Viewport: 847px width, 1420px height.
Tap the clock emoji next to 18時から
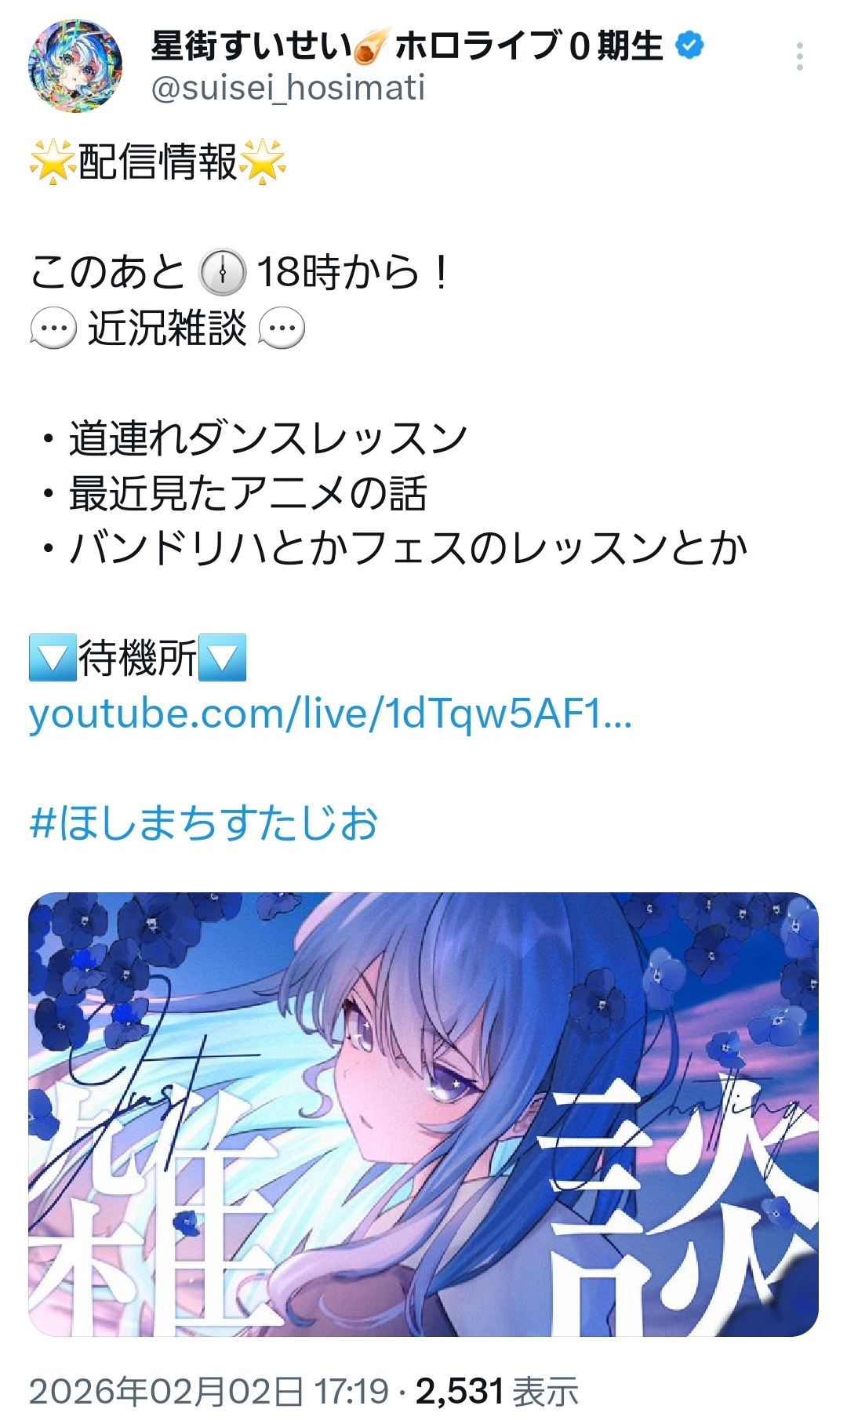click(223, 272)
